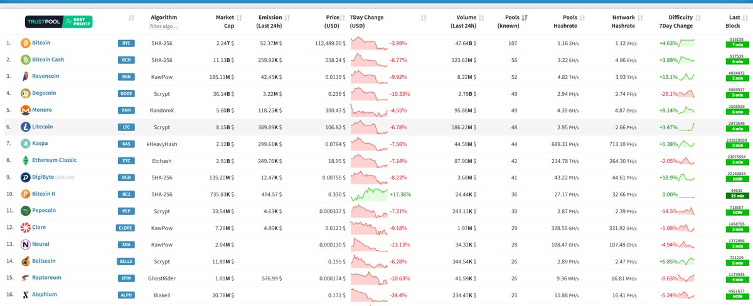The width and height of the screenshot is (753, 306).
Task: Open the Ethereum Classic coin link
Action: 55,161
